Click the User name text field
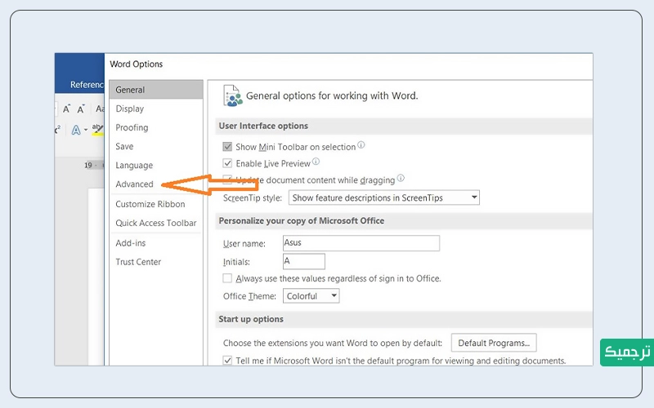Screen dimensions: 654x408 361,243
